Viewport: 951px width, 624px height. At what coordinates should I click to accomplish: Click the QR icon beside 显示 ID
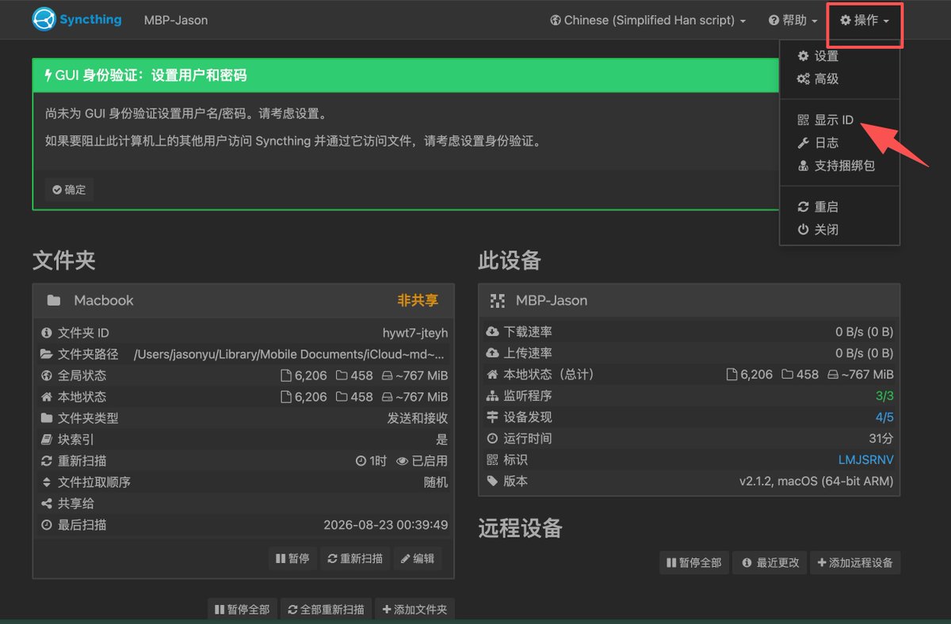click(803, 120)
